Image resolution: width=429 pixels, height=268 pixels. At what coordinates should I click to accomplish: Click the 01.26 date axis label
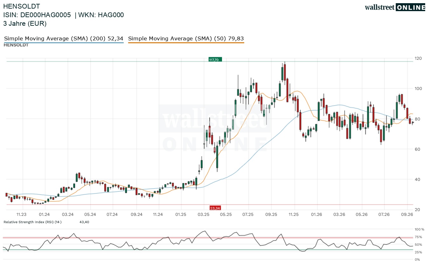click(316, 214)
